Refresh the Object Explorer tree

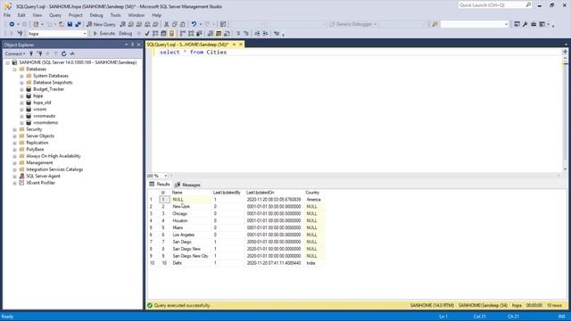tap(63, 53)
